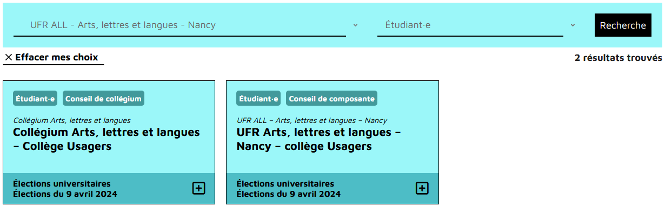Click the Recherche button
The width and height of the screenshot is (665, 206).
click(623, 25)
